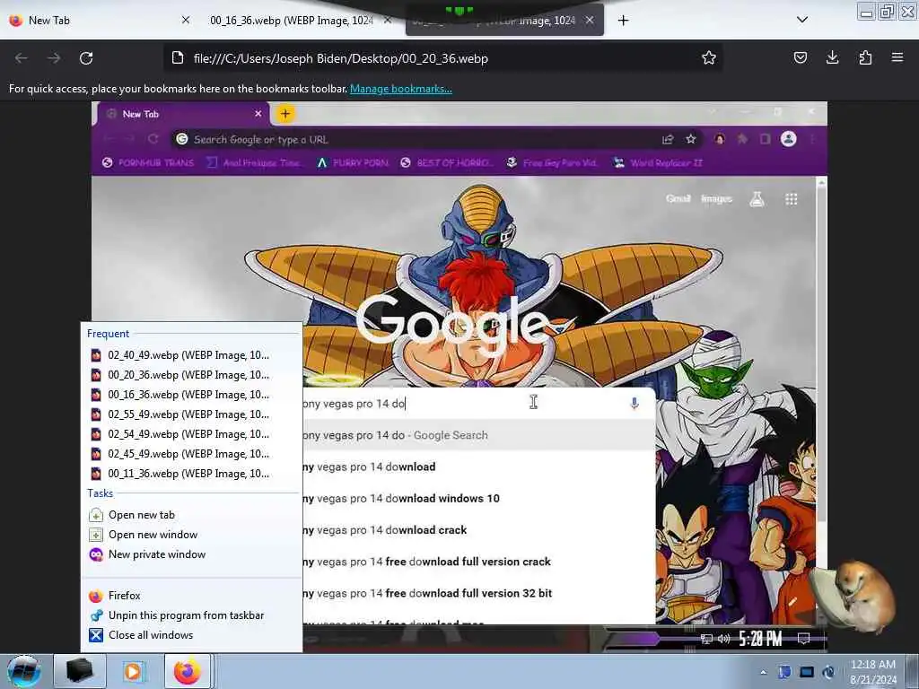This screenshot has height=689, width=919.
Task: Open the network tray icon
Action: (807, 673)
